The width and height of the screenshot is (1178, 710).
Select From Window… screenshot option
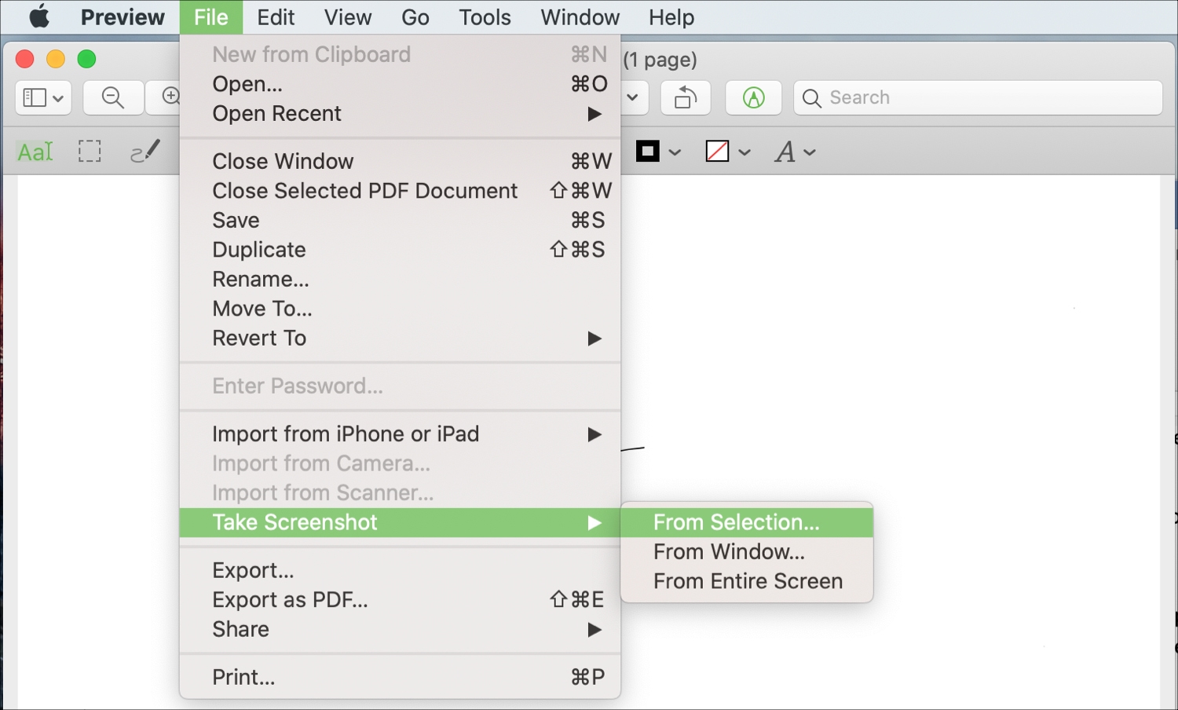[x=747, y=552]
